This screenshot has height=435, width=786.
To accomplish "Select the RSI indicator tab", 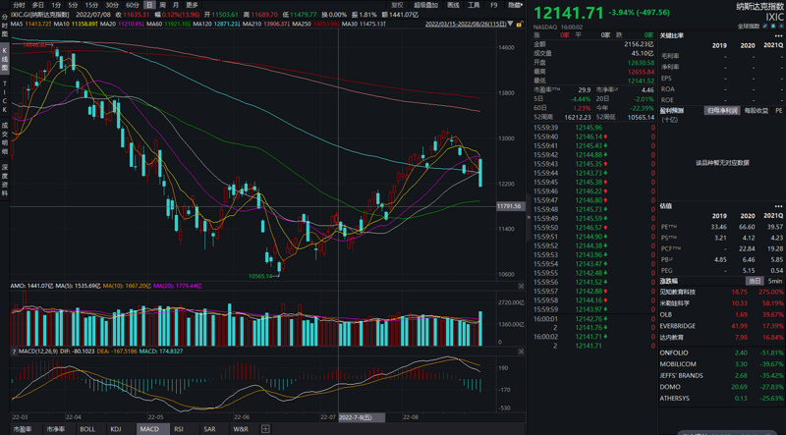I will [179, 429].
